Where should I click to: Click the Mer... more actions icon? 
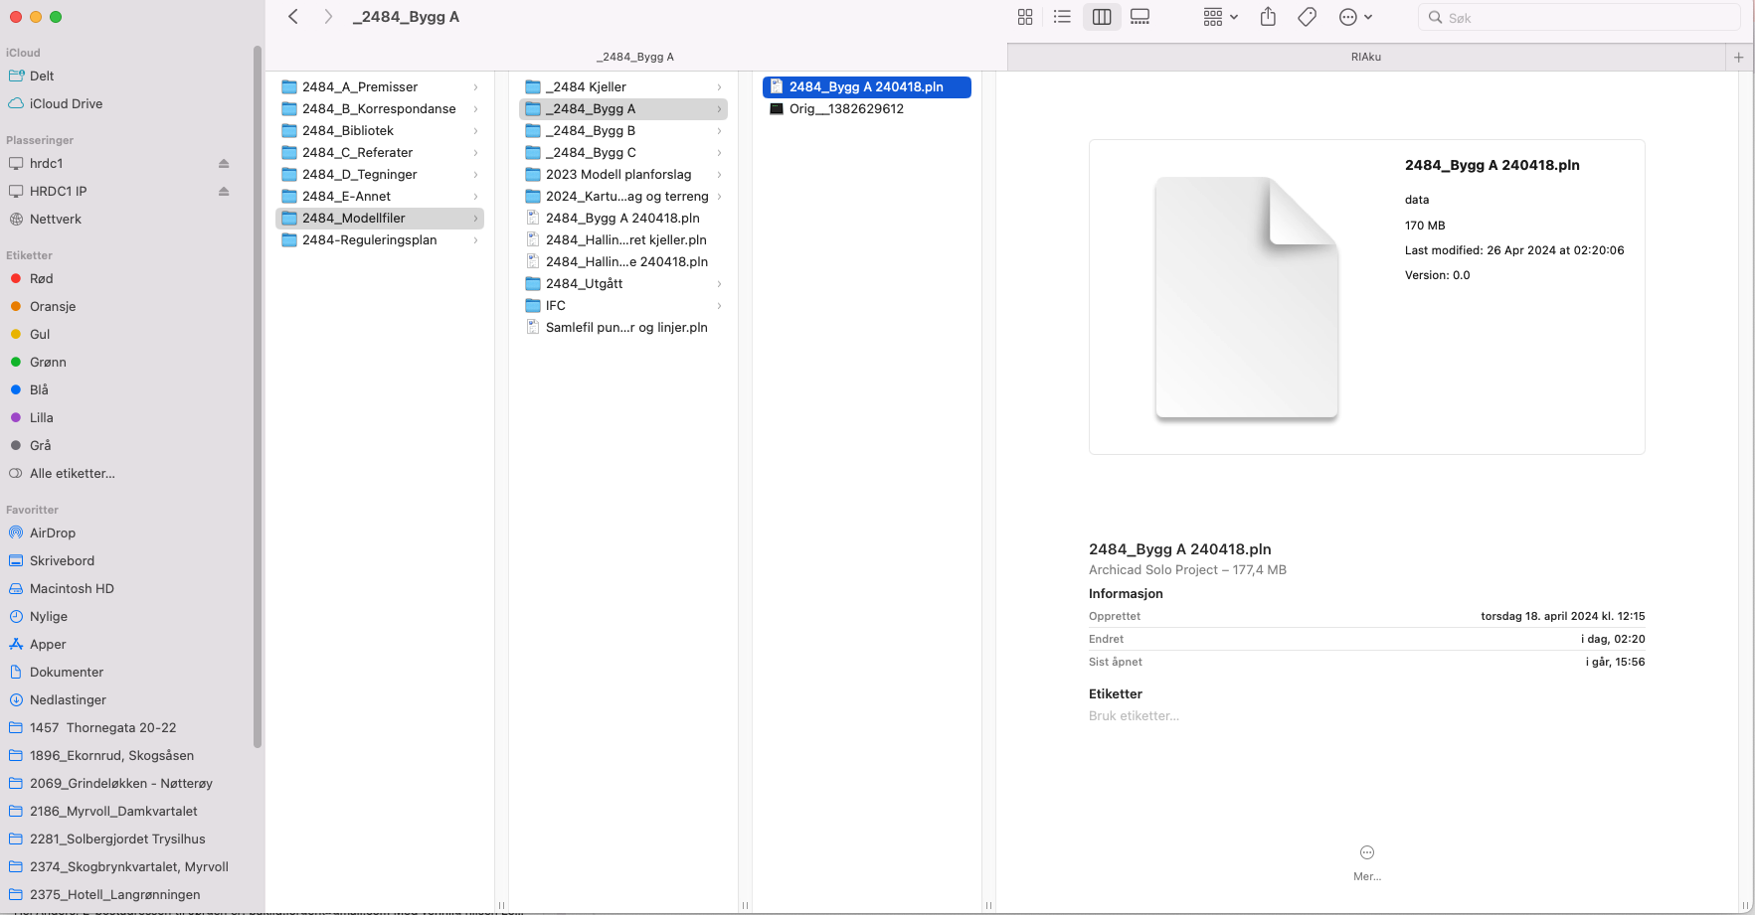[1366, 853]
